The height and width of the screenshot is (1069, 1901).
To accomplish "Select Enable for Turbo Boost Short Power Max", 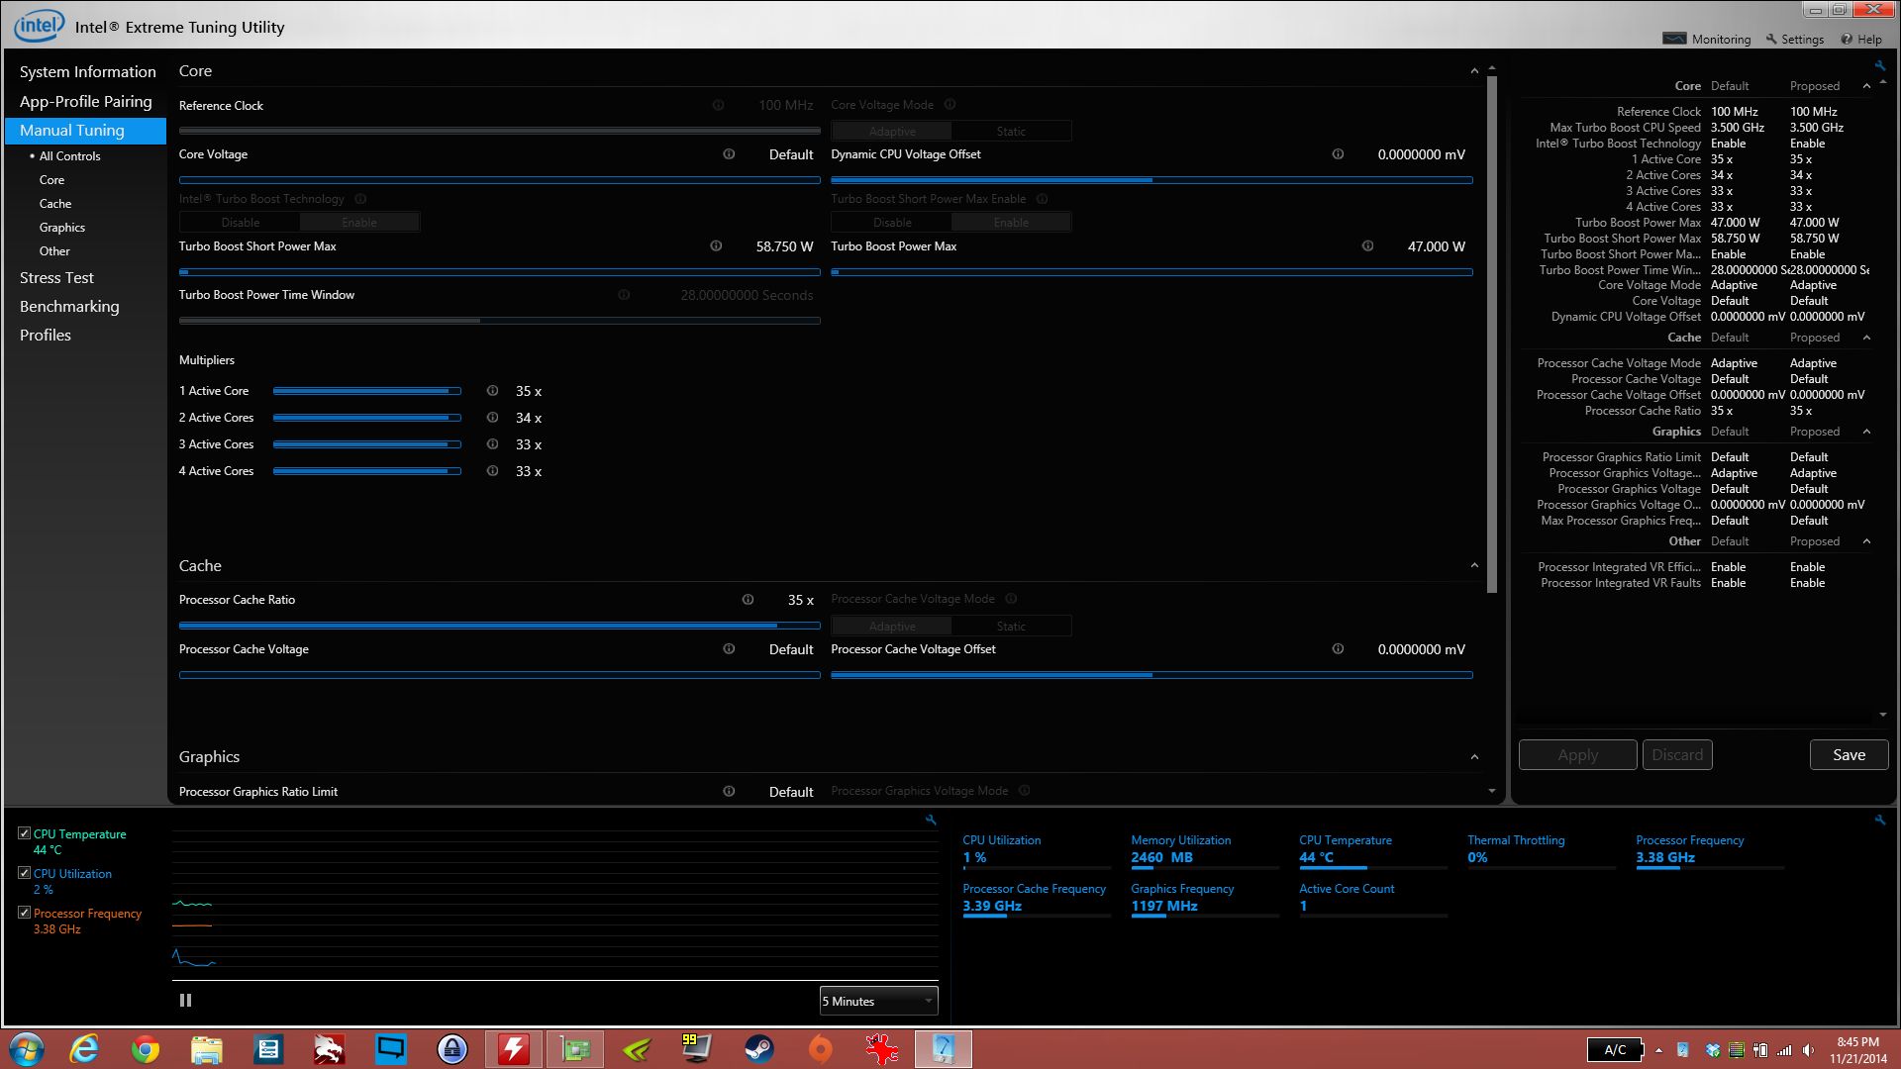I will 1011,223.
